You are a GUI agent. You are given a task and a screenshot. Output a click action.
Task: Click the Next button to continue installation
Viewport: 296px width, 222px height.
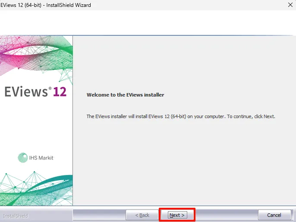point(177,215)
